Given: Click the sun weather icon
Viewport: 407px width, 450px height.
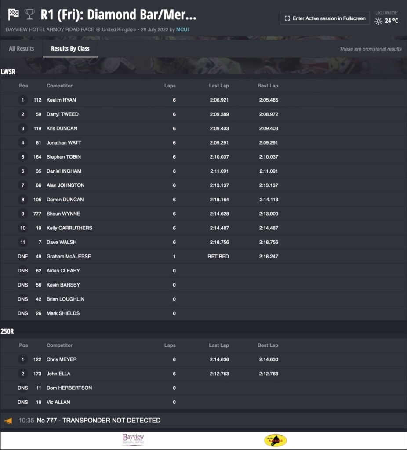Looking at the screenshot, I should tap(378, 21).
